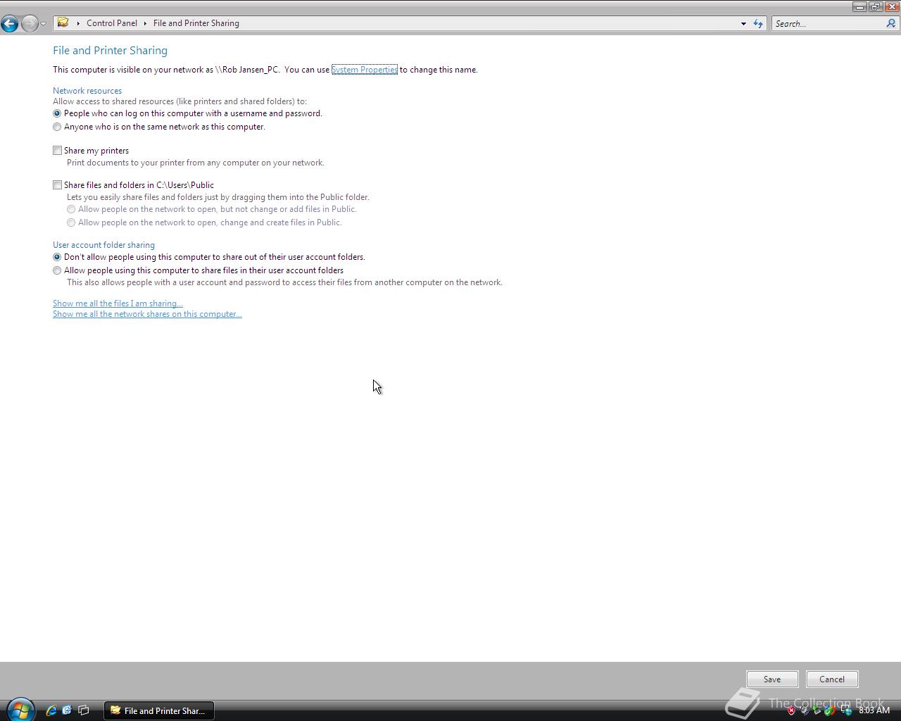The width and height of the screenshot is (901, 721).
Task: Minimize the window
Action: [859, 6]
